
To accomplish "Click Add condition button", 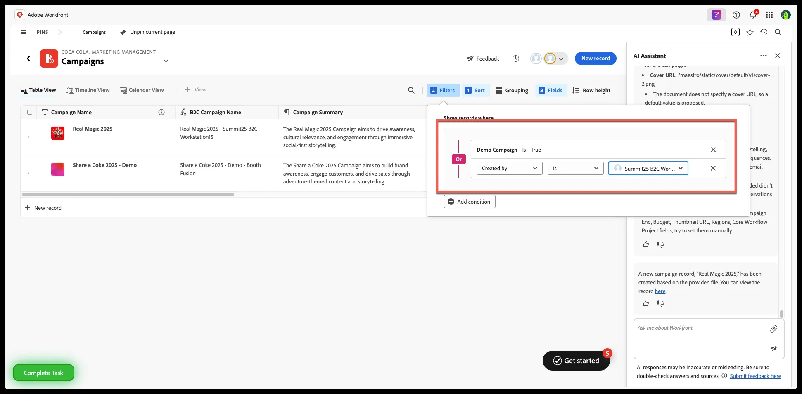I will 470,202.
